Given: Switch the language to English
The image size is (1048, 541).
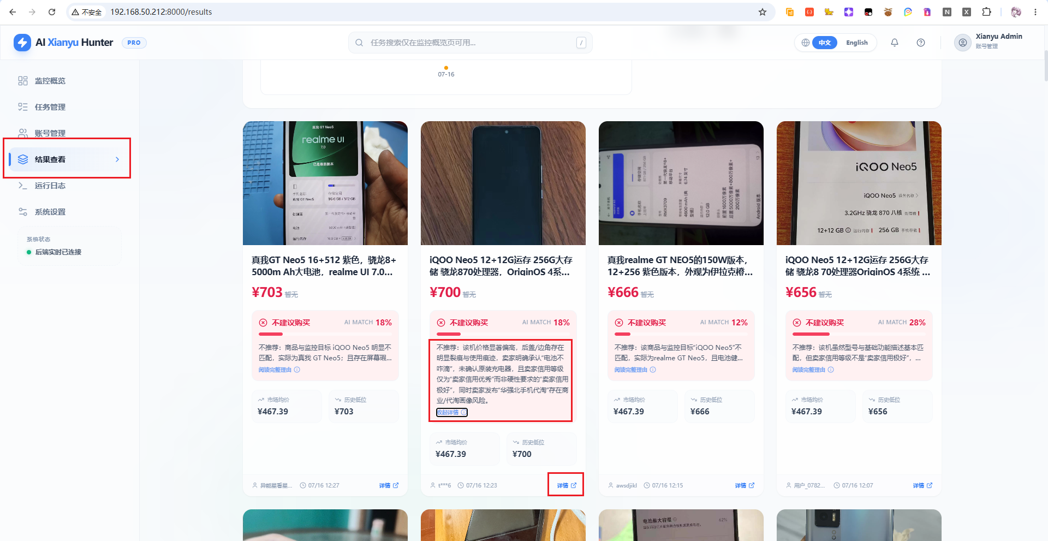Looking at the screenshot, I should (x=857, y=43).
